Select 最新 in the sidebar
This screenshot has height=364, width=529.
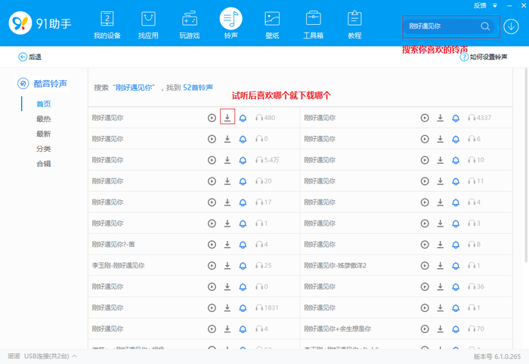tap(44, 134)
